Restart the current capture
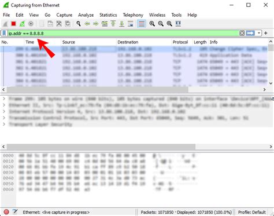 pos(22,24)
